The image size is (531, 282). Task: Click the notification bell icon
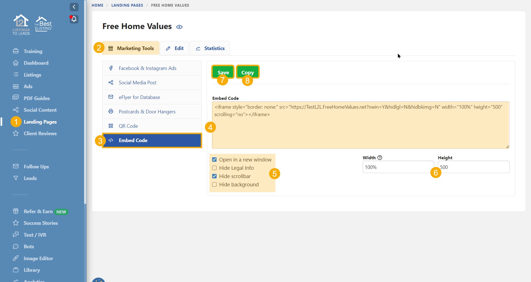[x=74, y=19]
